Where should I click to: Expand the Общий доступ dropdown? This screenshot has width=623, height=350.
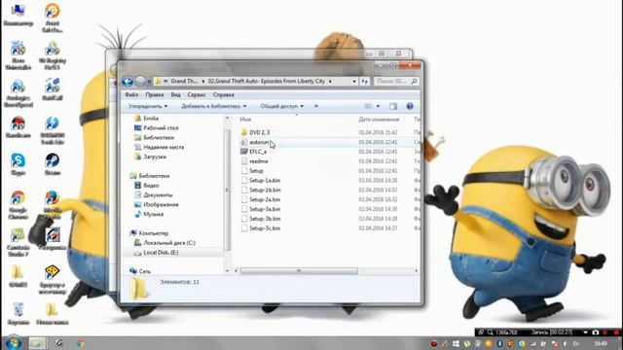pos(281,106)
